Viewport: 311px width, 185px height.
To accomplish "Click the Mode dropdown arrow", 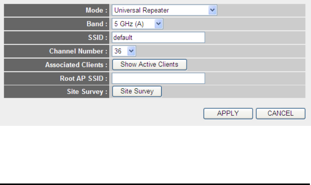I will pos(213,10).
